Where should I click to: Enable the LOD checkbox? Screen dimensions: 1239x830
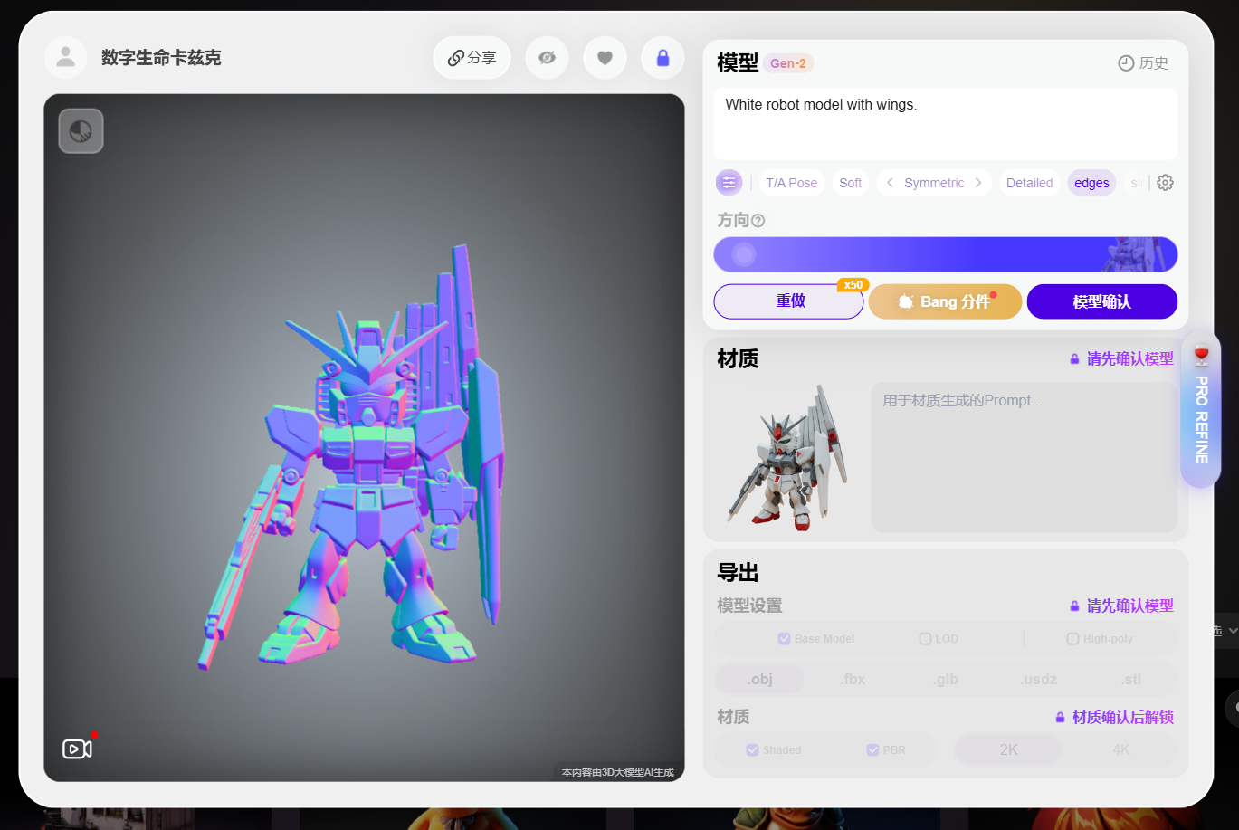click(925, 638)
